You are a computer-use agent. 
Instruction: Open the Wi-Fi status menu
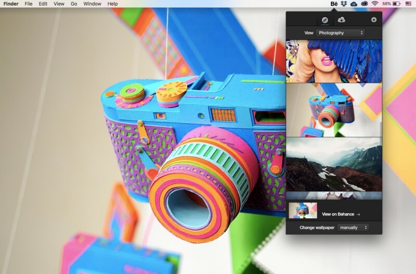point(374,4)
